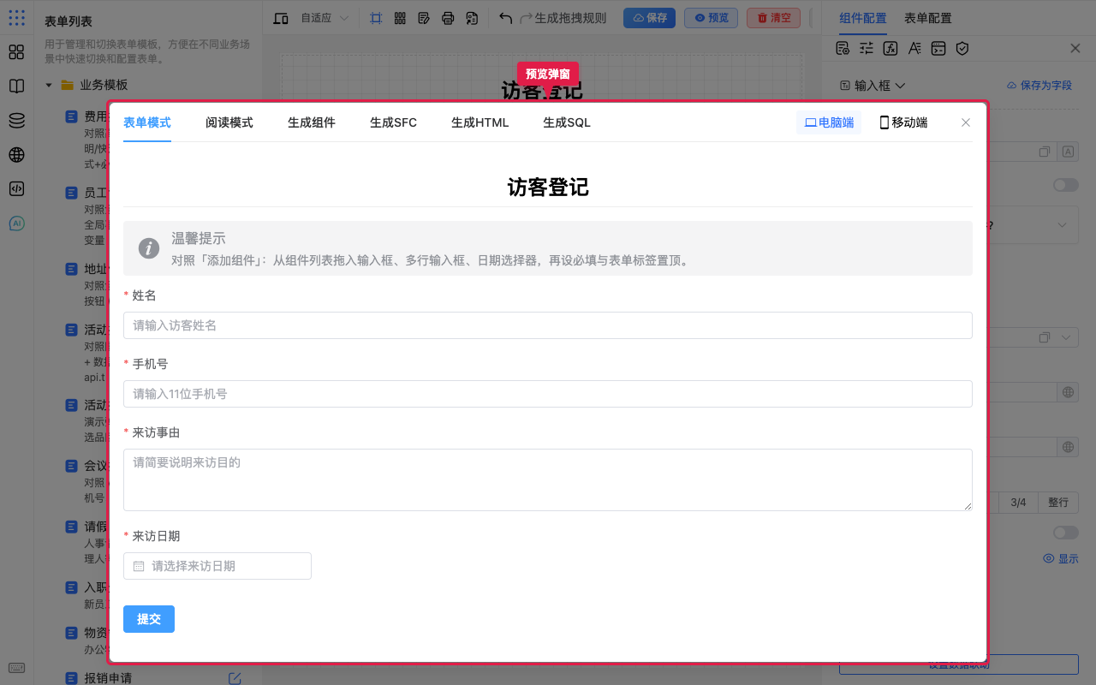Click the copy icon in top config field
The height and width of the screenshot is (685, 1096).
pyautogui.click(x=1045, y=152)
